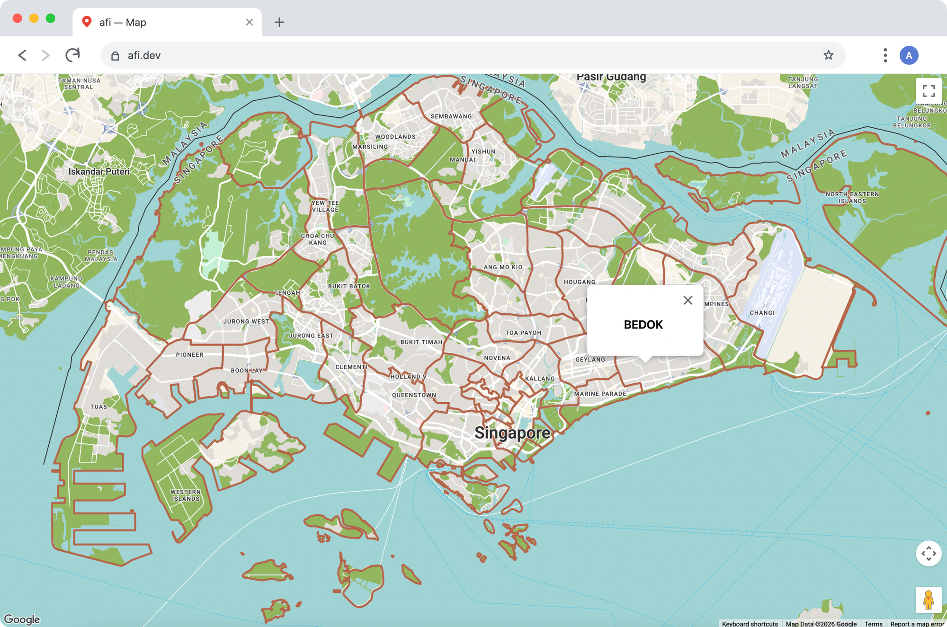Bookmark this page with star icon
Image resolution: width=947 pixels, height=627 pixels.
pos(828,55)
